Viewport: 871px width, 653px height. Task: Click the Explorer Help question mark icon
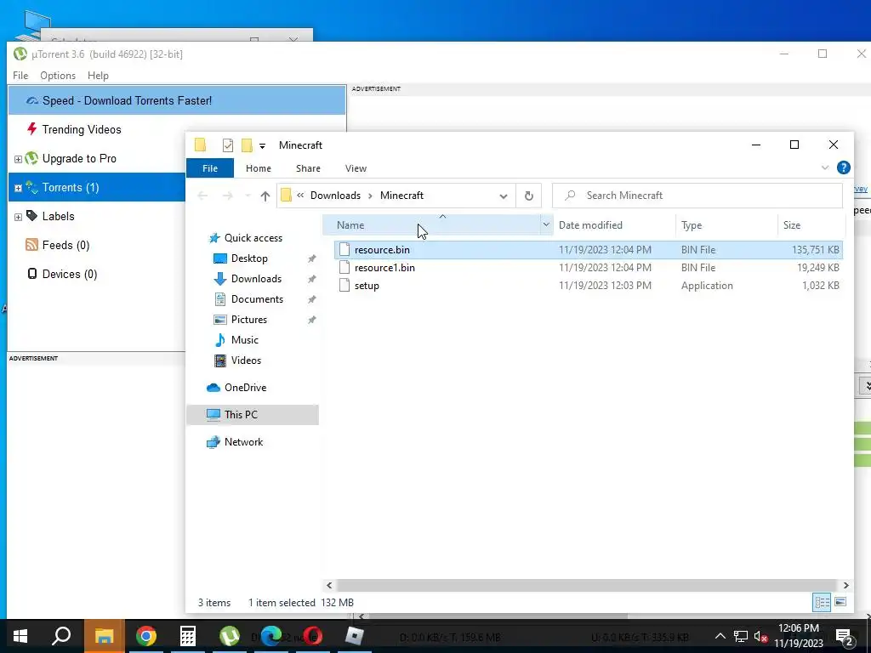click(843, 168)
